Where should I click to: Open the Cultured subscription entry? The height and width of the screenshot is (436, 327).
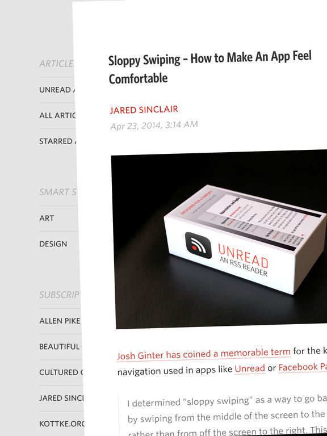[x=61, y=372]
